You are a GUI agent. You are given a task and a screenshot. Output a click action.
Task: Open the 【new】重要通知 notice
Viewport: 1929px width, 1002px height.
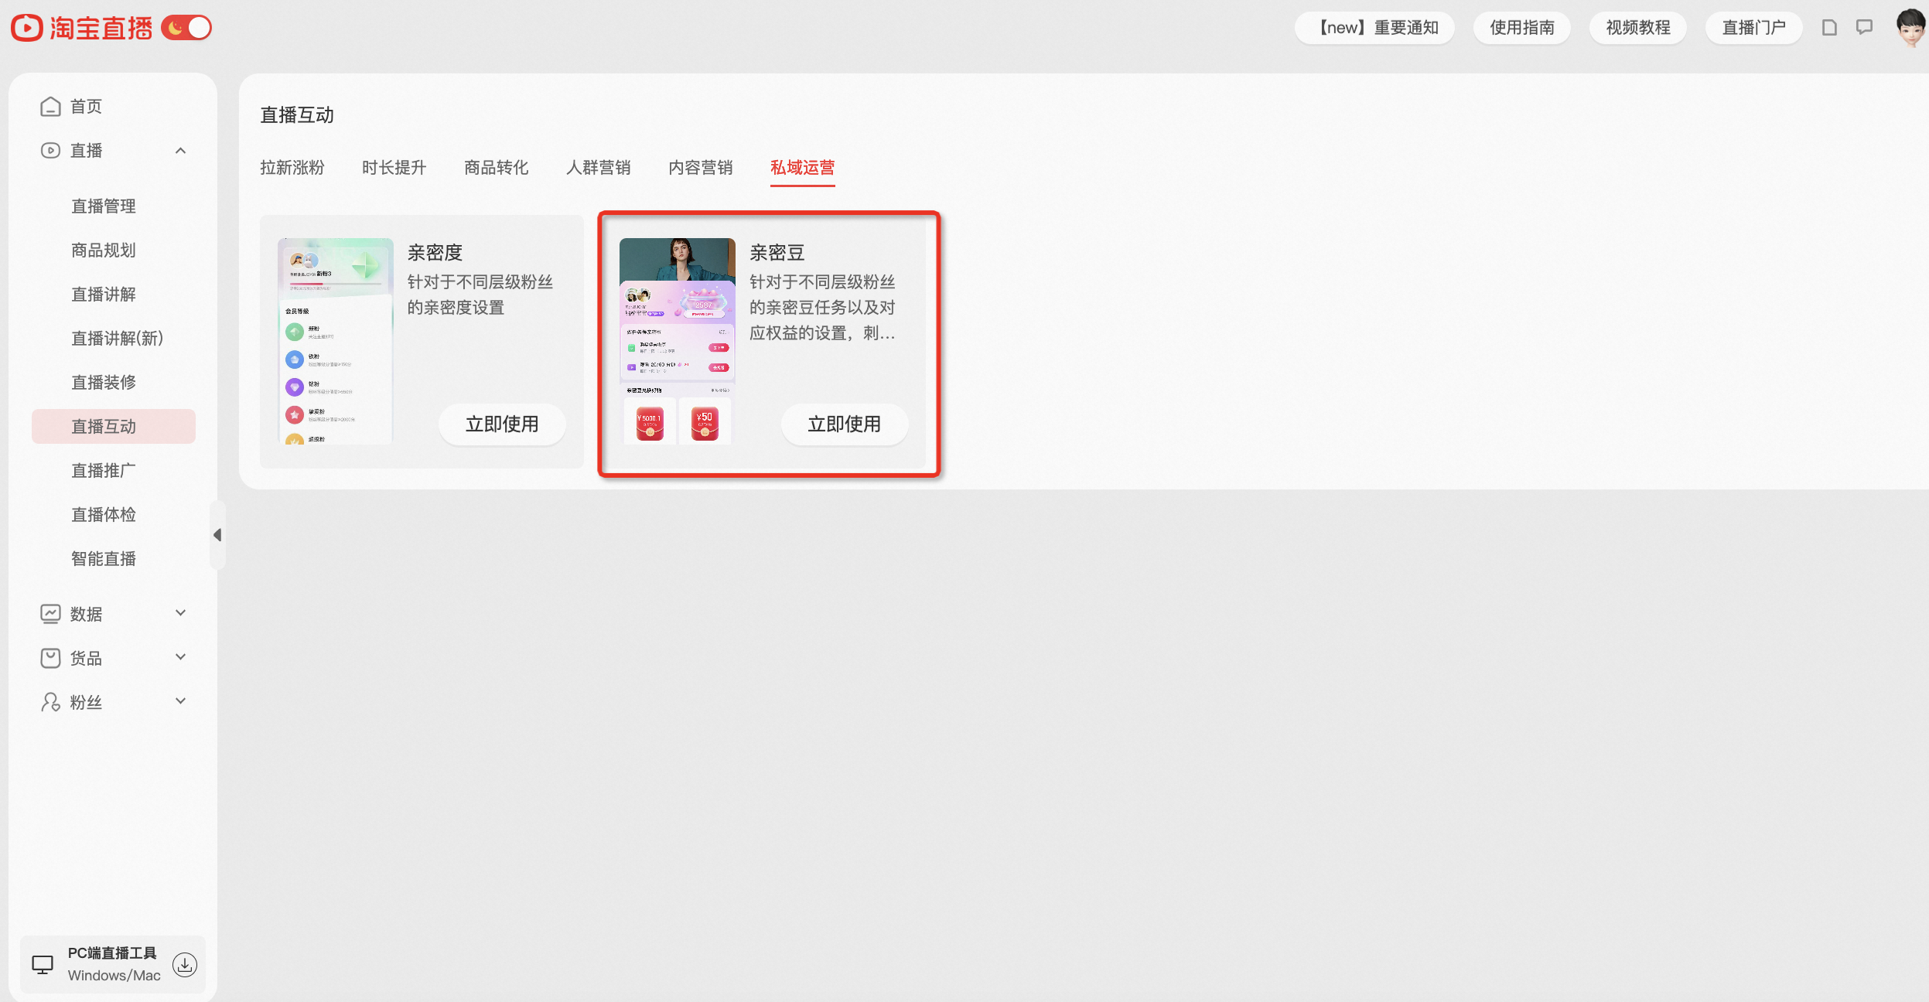1374,28
